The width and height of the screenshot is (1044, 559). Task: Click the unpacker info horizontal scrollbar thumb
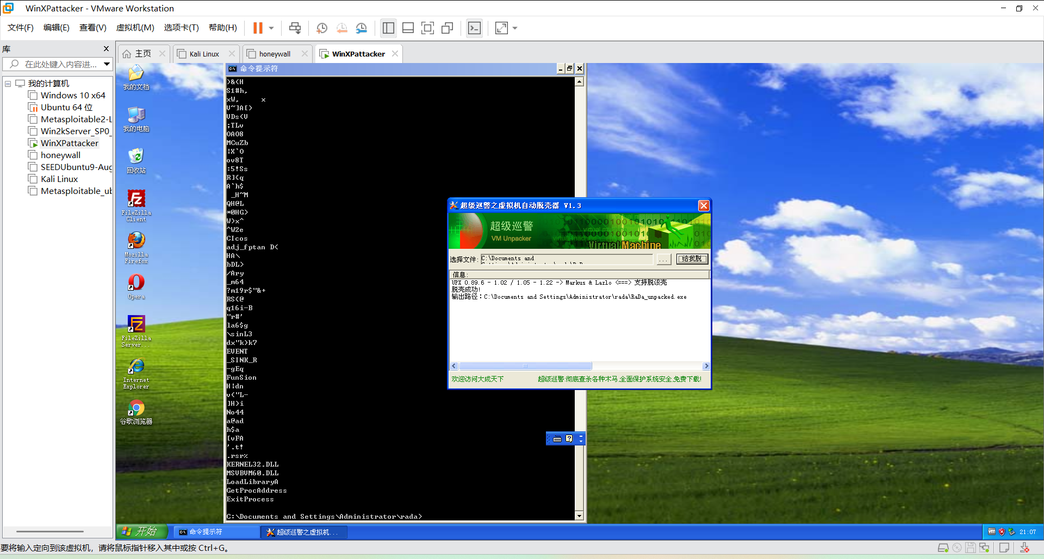point(525,366)
